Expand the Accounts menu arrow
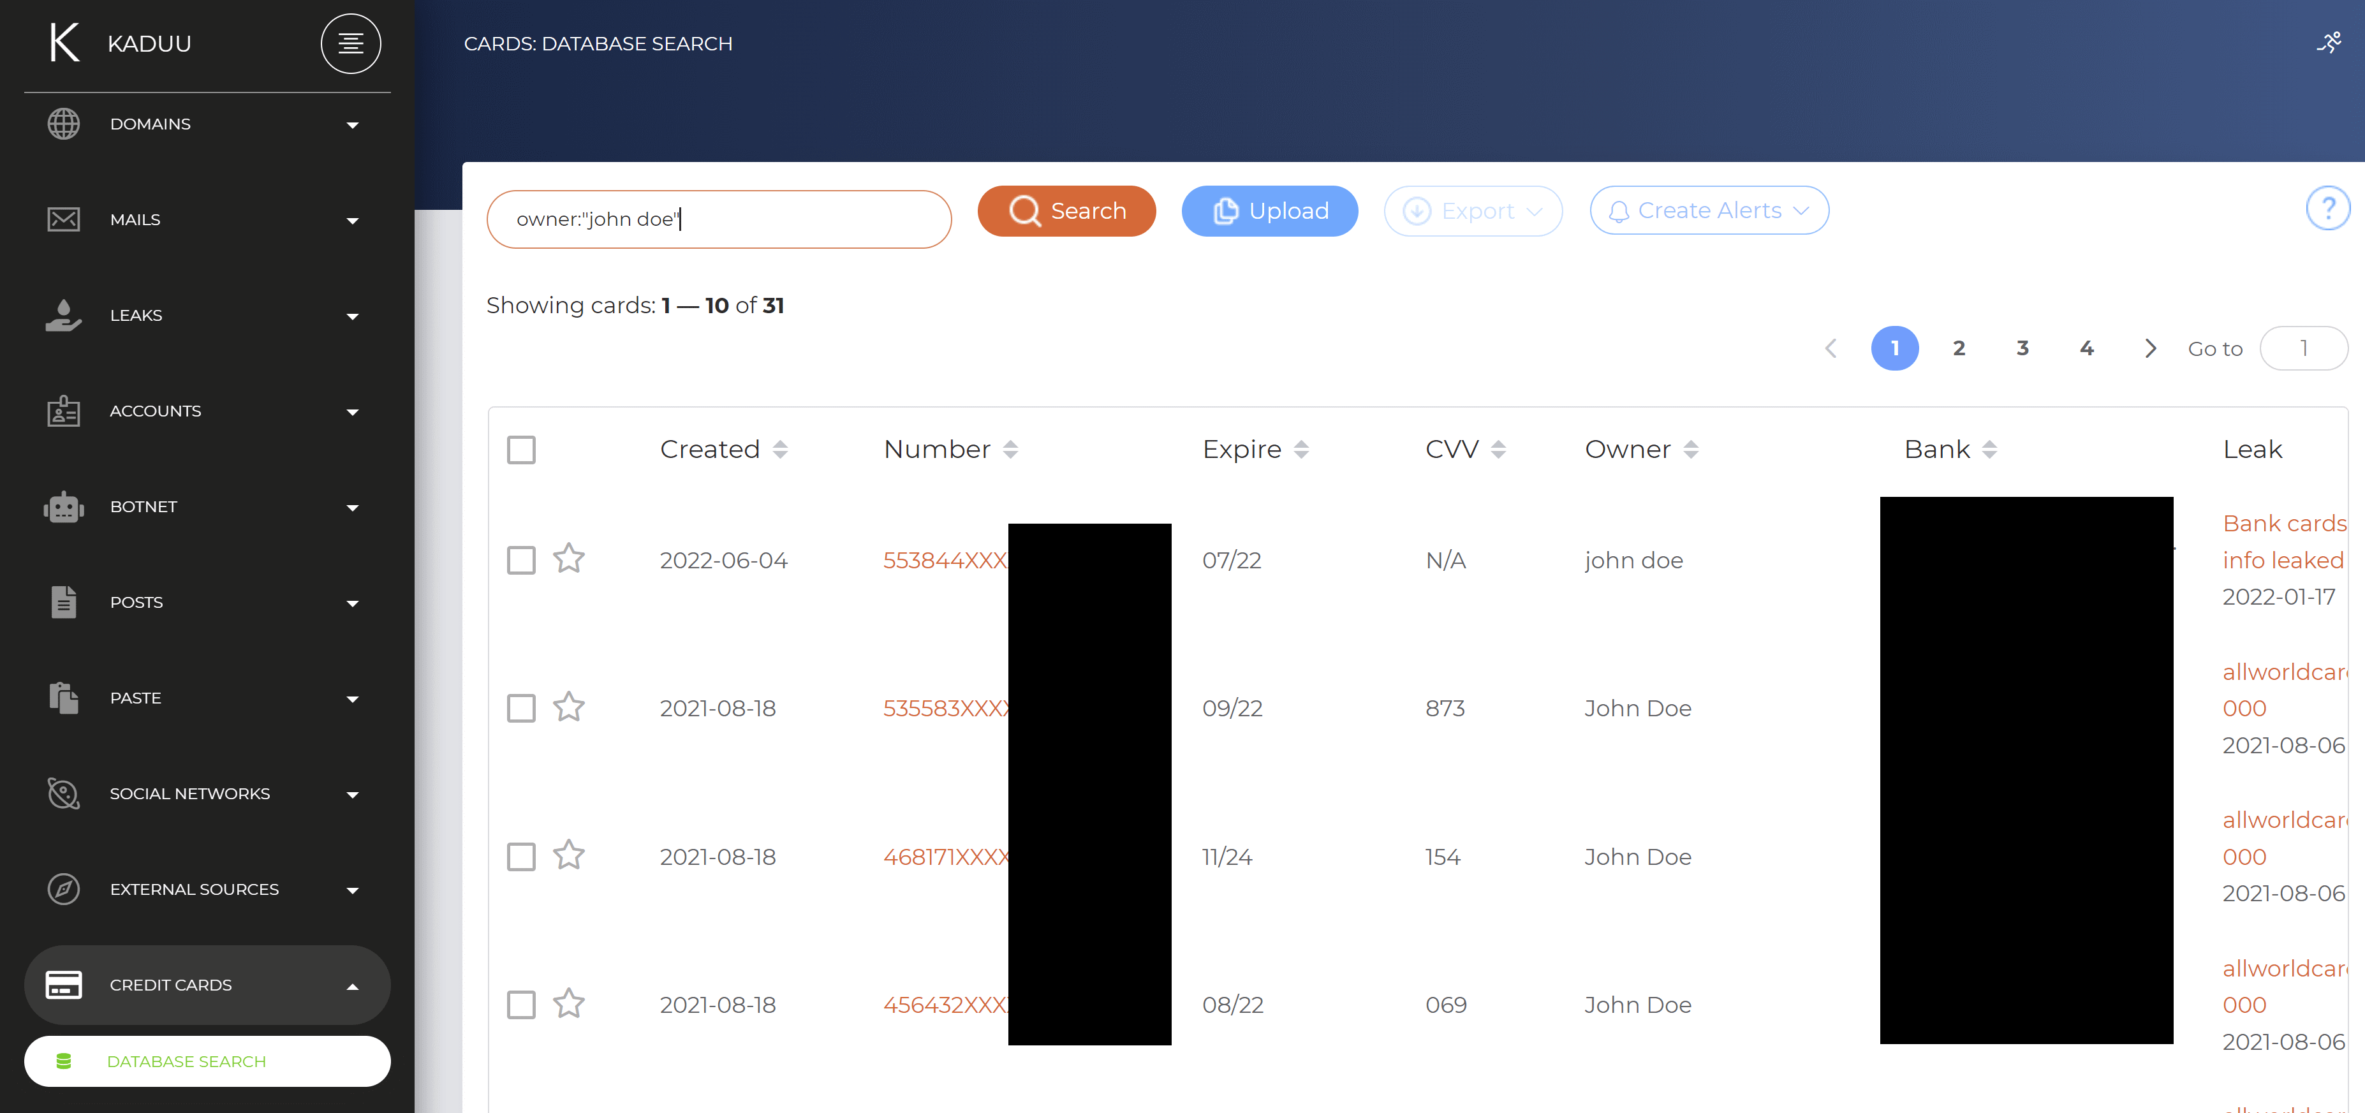This screenshot has height=1113, width=2365. [x=353, y=412]
